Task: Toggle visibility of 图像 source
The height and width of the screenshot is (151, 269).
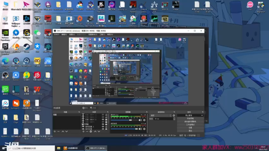Action: (103, 124)
